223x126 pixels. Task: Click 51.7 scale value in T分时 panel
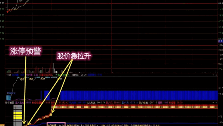(x=221, y=88)
